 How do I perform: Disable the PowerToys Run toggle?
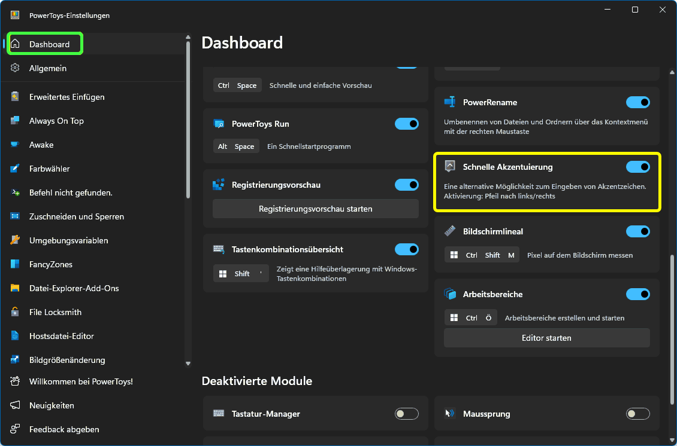(x=406, y=124)
